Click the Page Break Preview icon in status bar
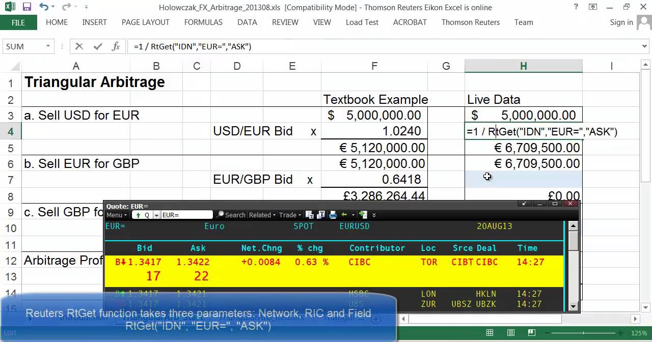Image resolution: width=652 pixels, height=342 pixels. click(532, 333)
